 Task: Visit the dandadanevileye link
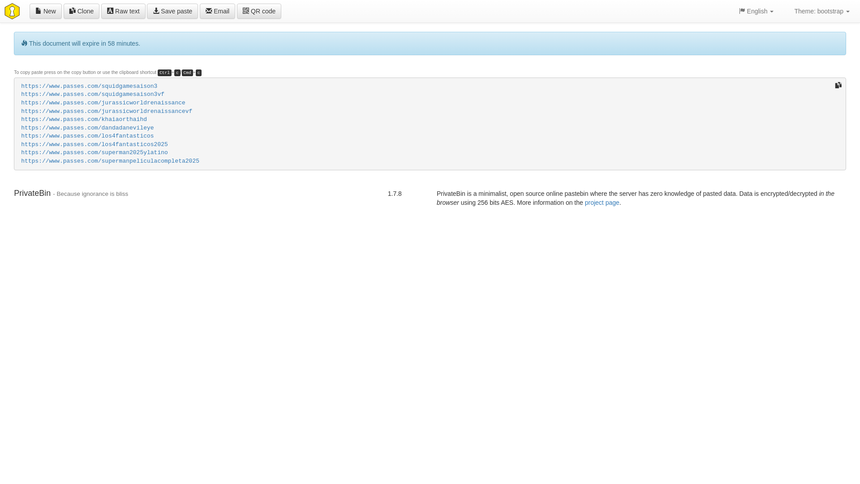coord(87,128)
